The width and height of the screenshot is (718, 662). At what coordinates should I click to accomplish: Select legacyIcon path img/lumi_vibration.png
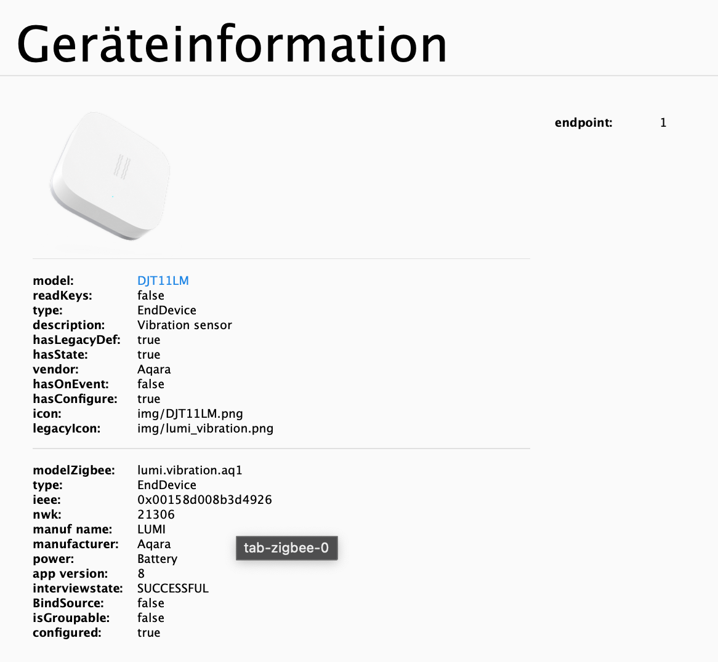tap(205, 428)
